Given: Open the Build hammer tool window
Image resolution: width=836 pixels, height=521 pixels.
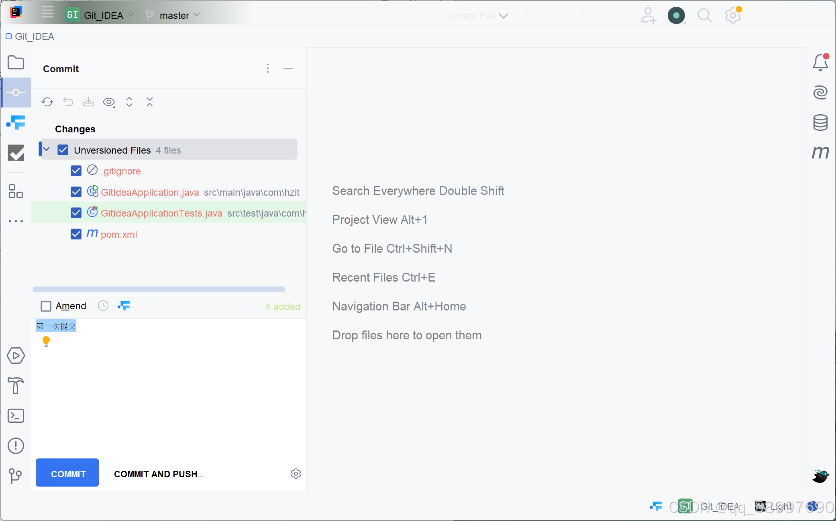Looking at the screenshot, I should coord(16,386).
